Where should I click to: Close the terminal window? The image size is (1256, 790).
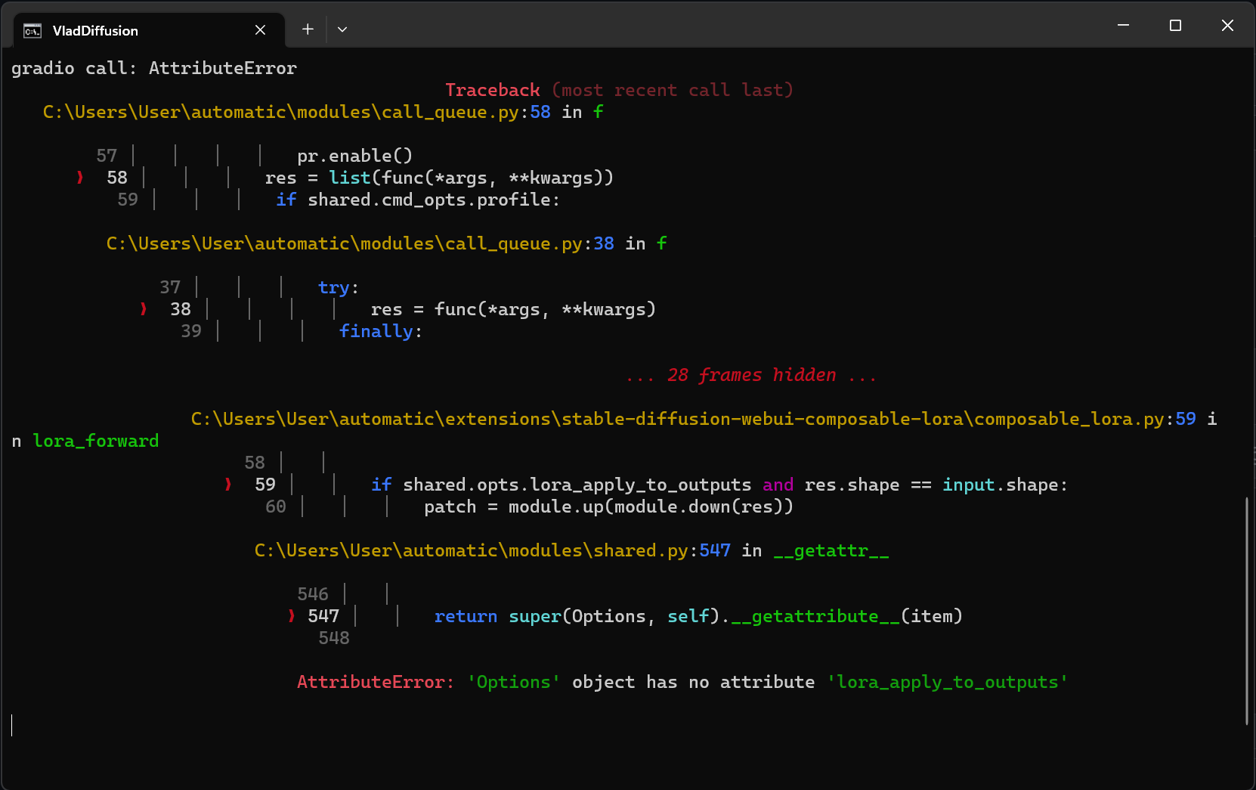1227,26
